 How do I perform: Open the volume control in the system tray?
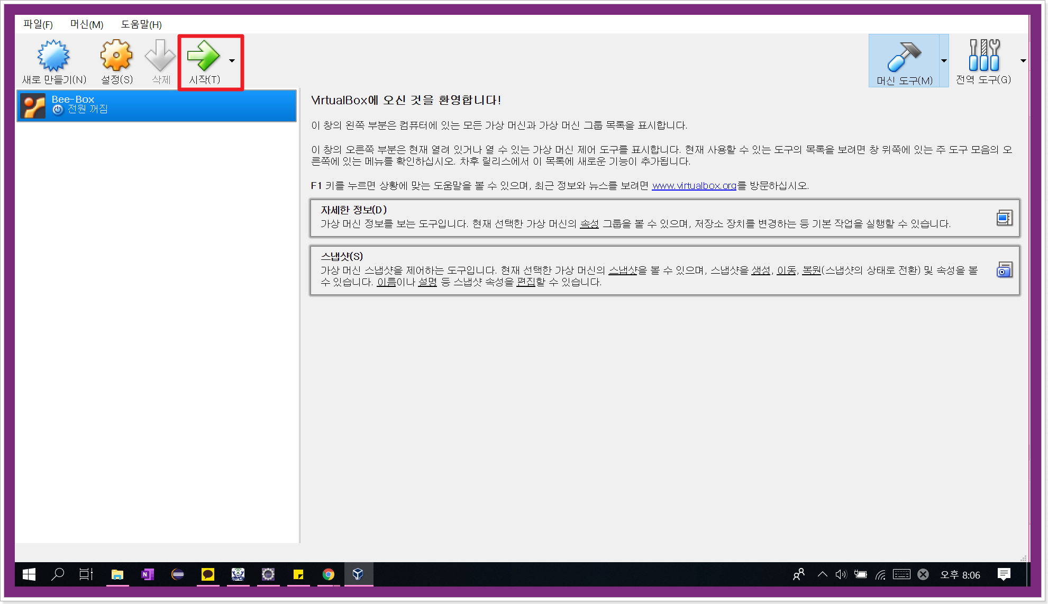[841, 574]
